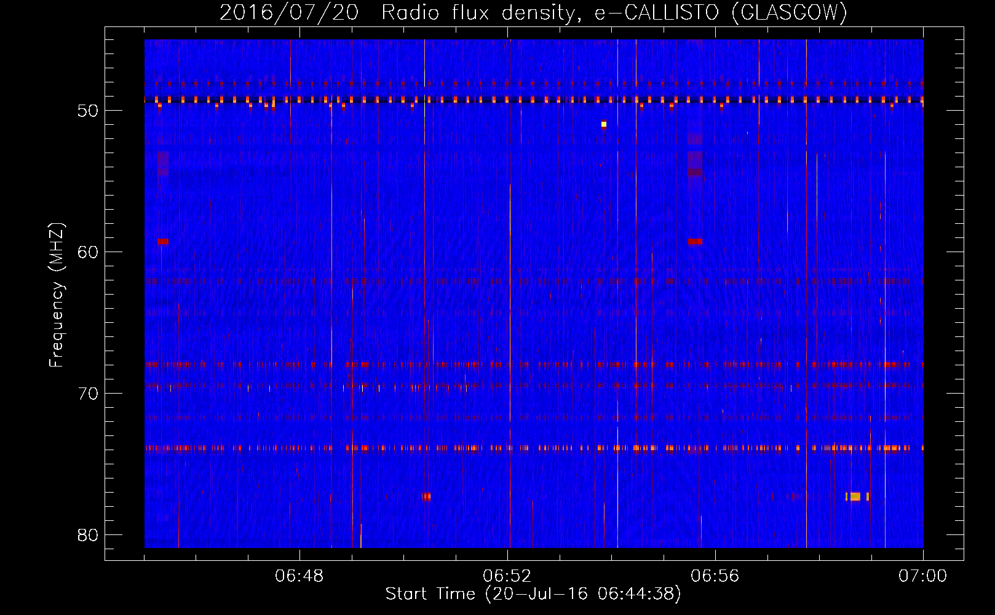Select the yellow-orange burst near 77 MHz

point(857,497)
